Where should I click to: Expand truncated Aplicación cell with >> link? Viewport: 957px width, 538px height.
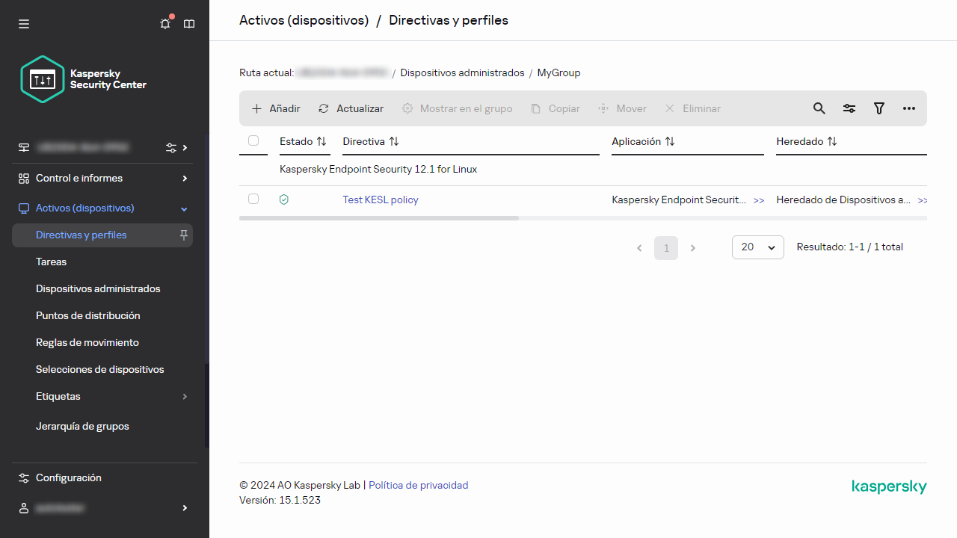[x=759, y=200]
